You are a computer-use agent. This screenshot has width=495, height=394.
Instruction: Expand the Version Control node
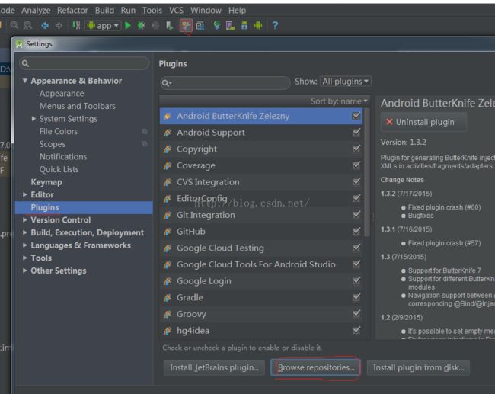[x=24, y=220]
